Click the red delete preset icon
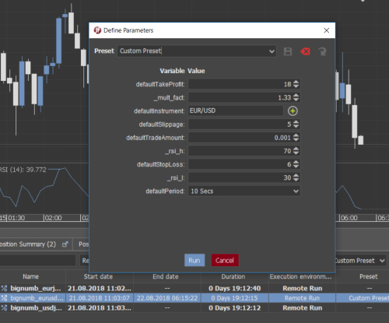389x323 pixels. tap(305, 51)
